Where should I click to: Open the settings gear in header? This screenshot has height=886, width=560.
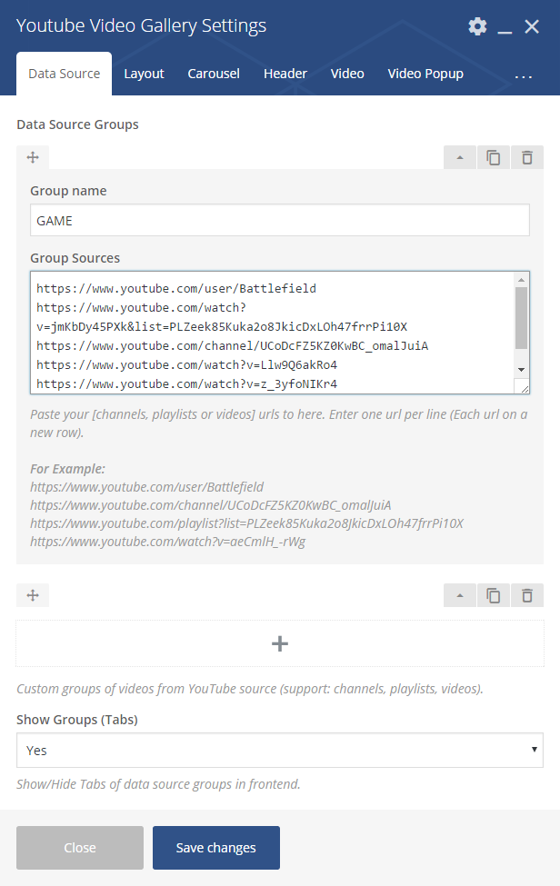[477, 26]
